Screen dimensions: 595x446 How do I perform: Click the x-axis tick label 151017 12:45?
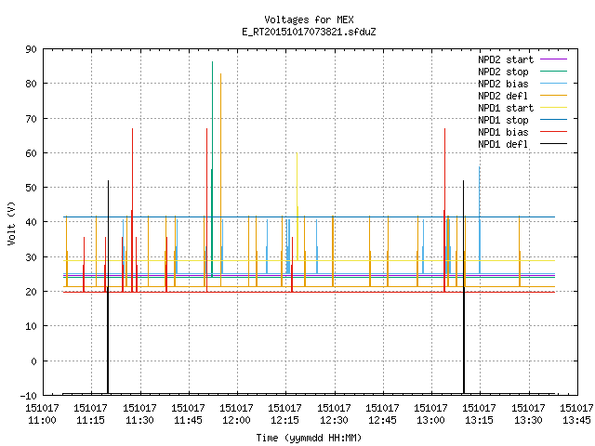tap(382, 414)
